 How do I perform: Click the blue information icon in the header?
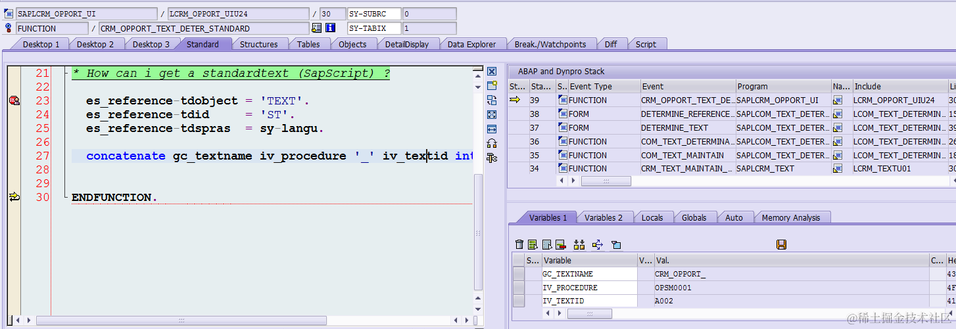point(331,28)
